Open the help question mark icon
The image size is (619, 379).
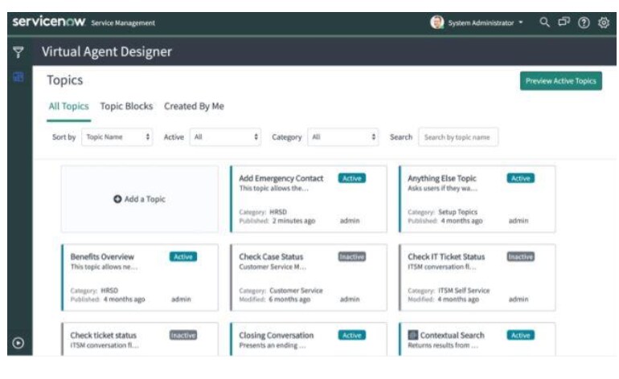[584, 22]
